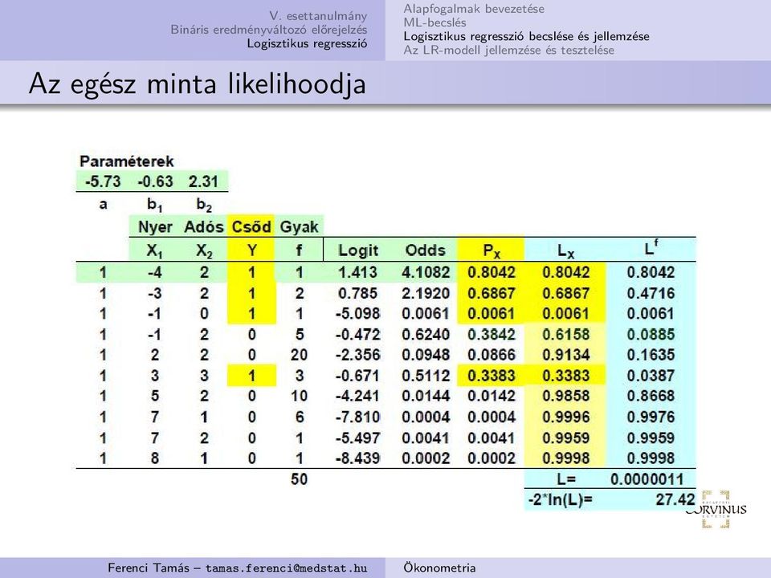Jump to ML-becslés subsection
The image size is (771, 578).
tap(434, 22)
